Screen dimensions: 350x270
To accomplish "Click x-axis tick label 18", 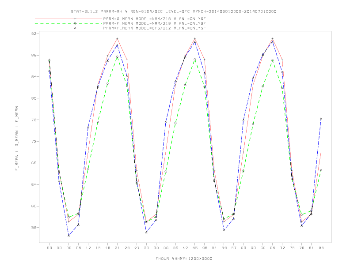I will (x=107, y=248).
